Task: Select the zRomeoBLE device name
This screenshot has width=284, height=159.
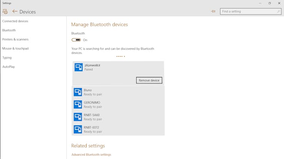Action: click(92, 65)
